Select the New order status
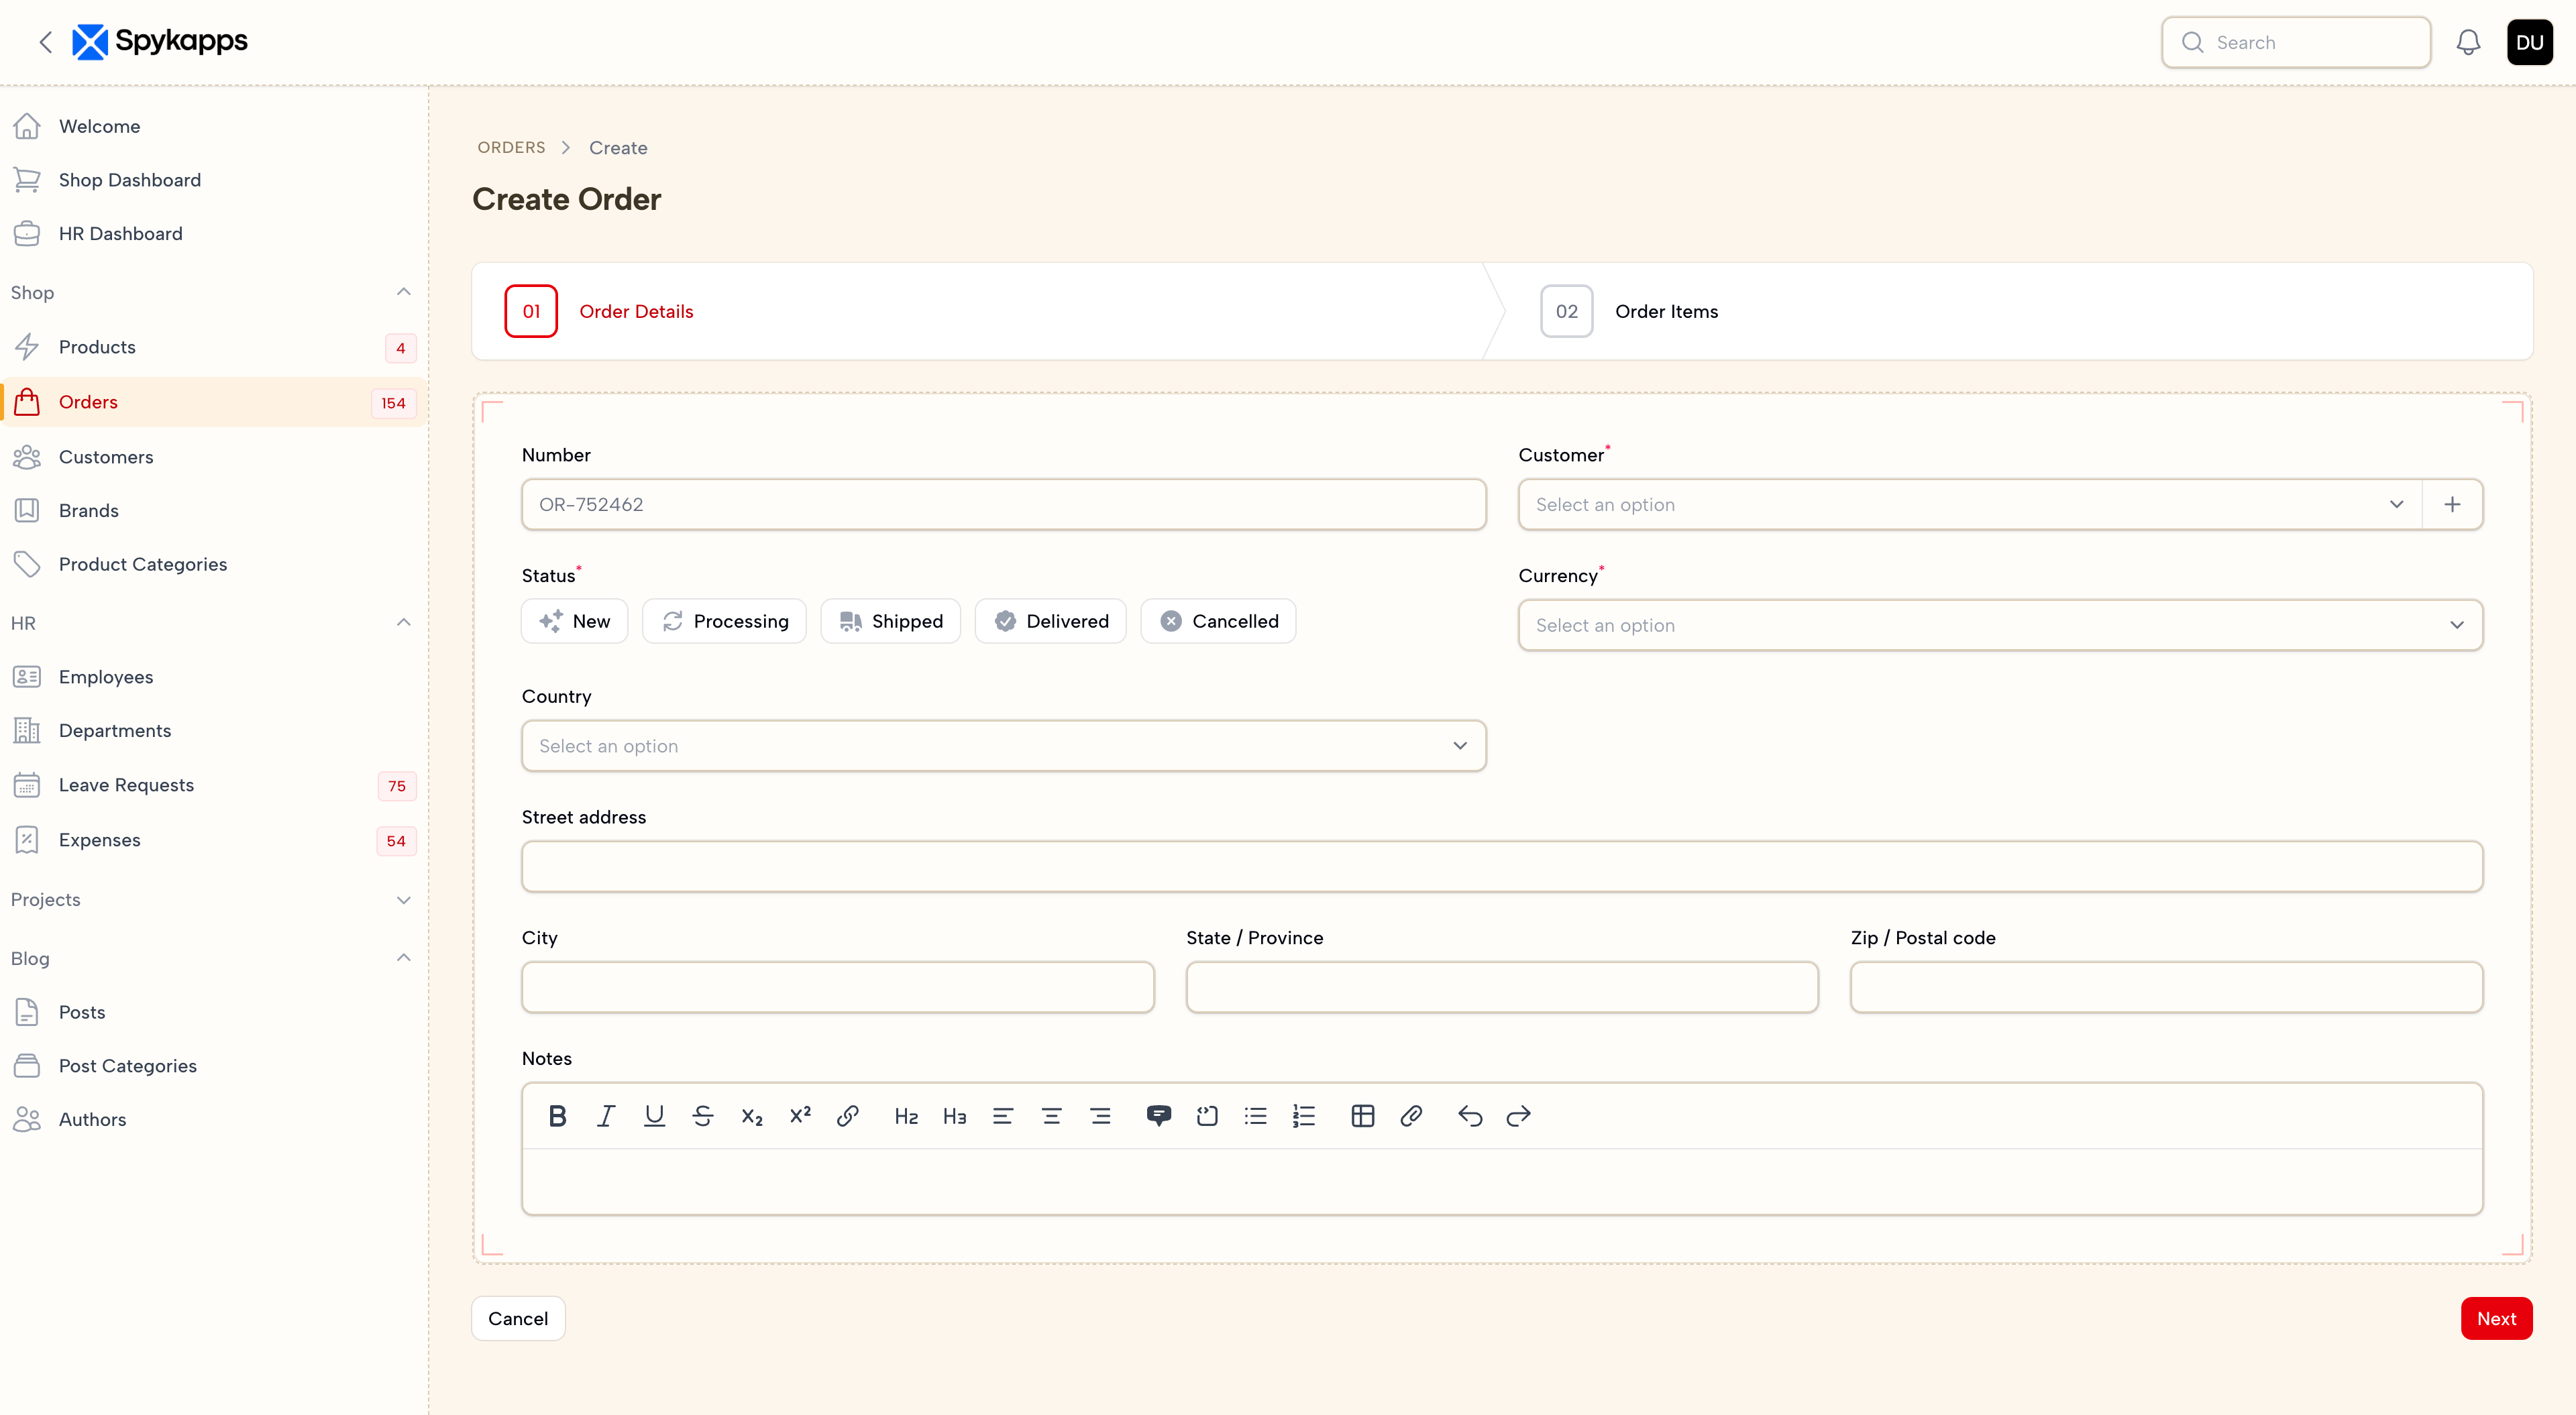 point(574,620)
